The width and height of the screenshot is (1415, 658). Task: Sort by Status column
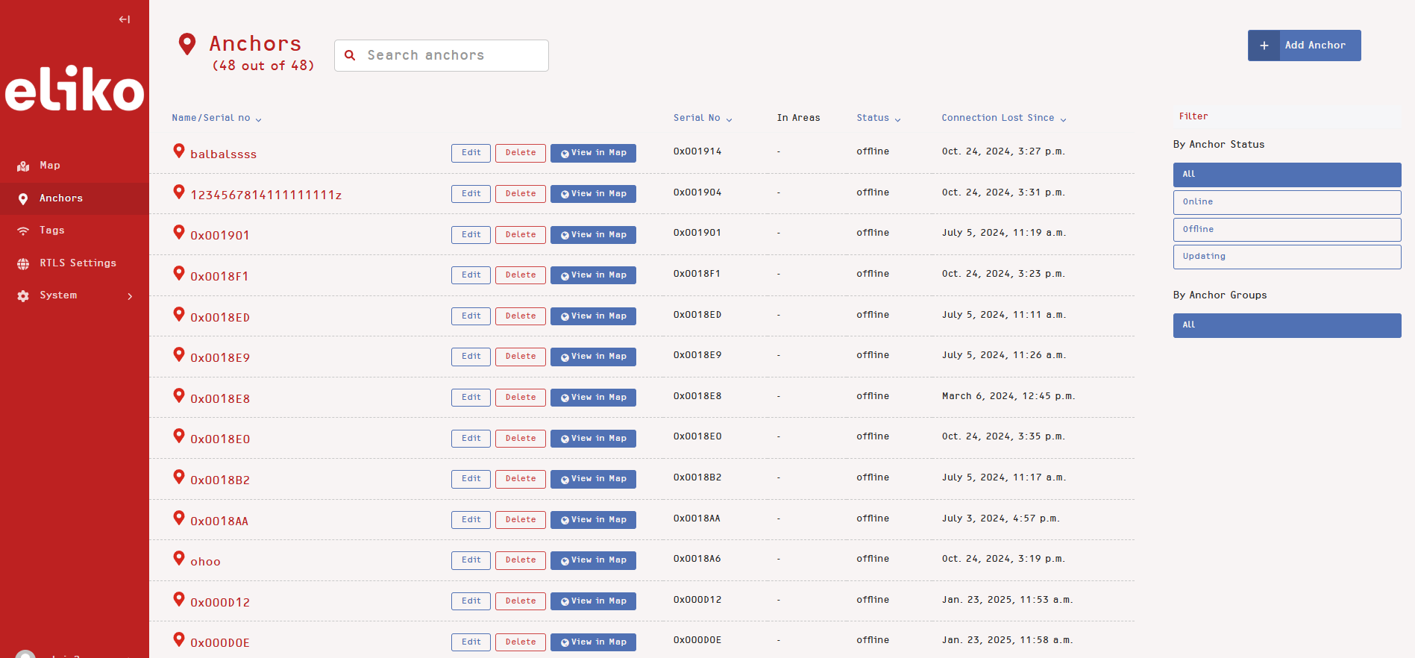[879, 118]
